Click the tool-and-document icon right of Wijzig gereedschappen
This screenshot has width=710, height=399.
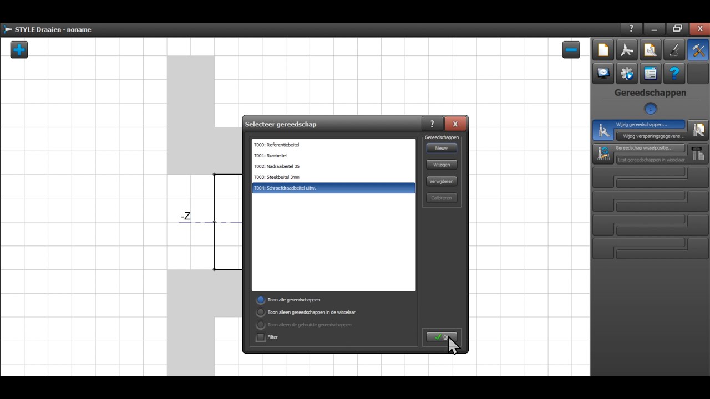pos(698,130)
